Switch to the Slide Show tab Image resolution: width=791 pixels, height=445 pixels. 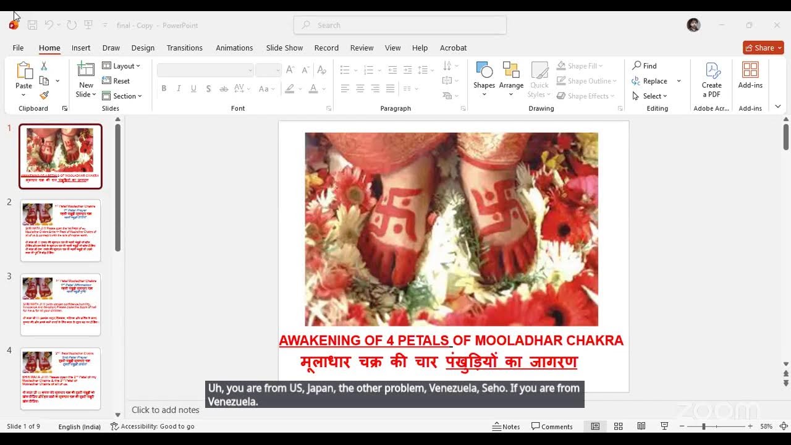284,48
